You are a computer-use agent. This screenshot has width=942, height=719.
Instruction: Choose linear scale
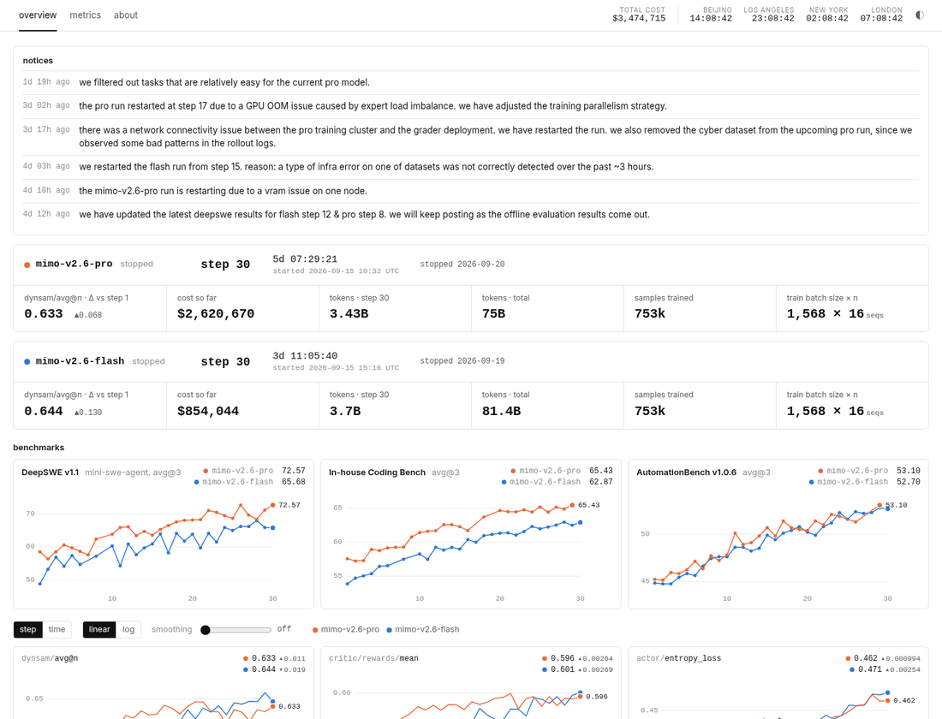pyautogui.click(x=99, y=629)
